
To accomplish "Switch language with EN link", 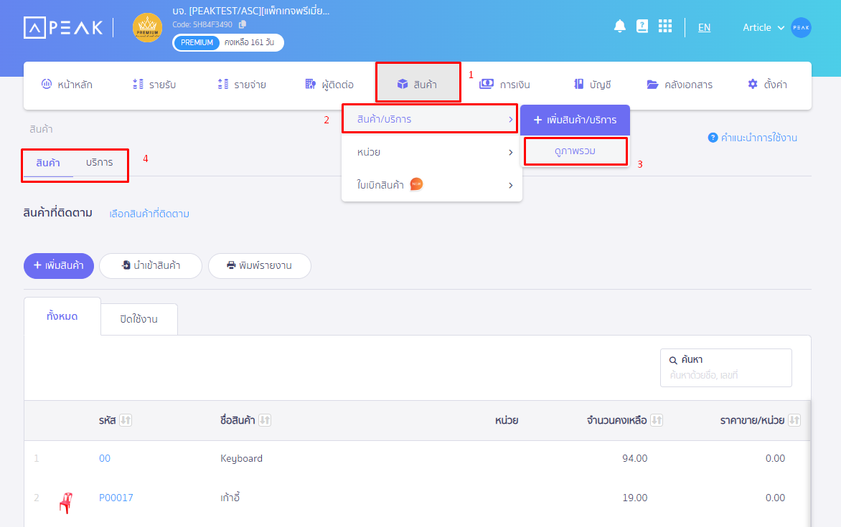I will (x=704, y=27).
